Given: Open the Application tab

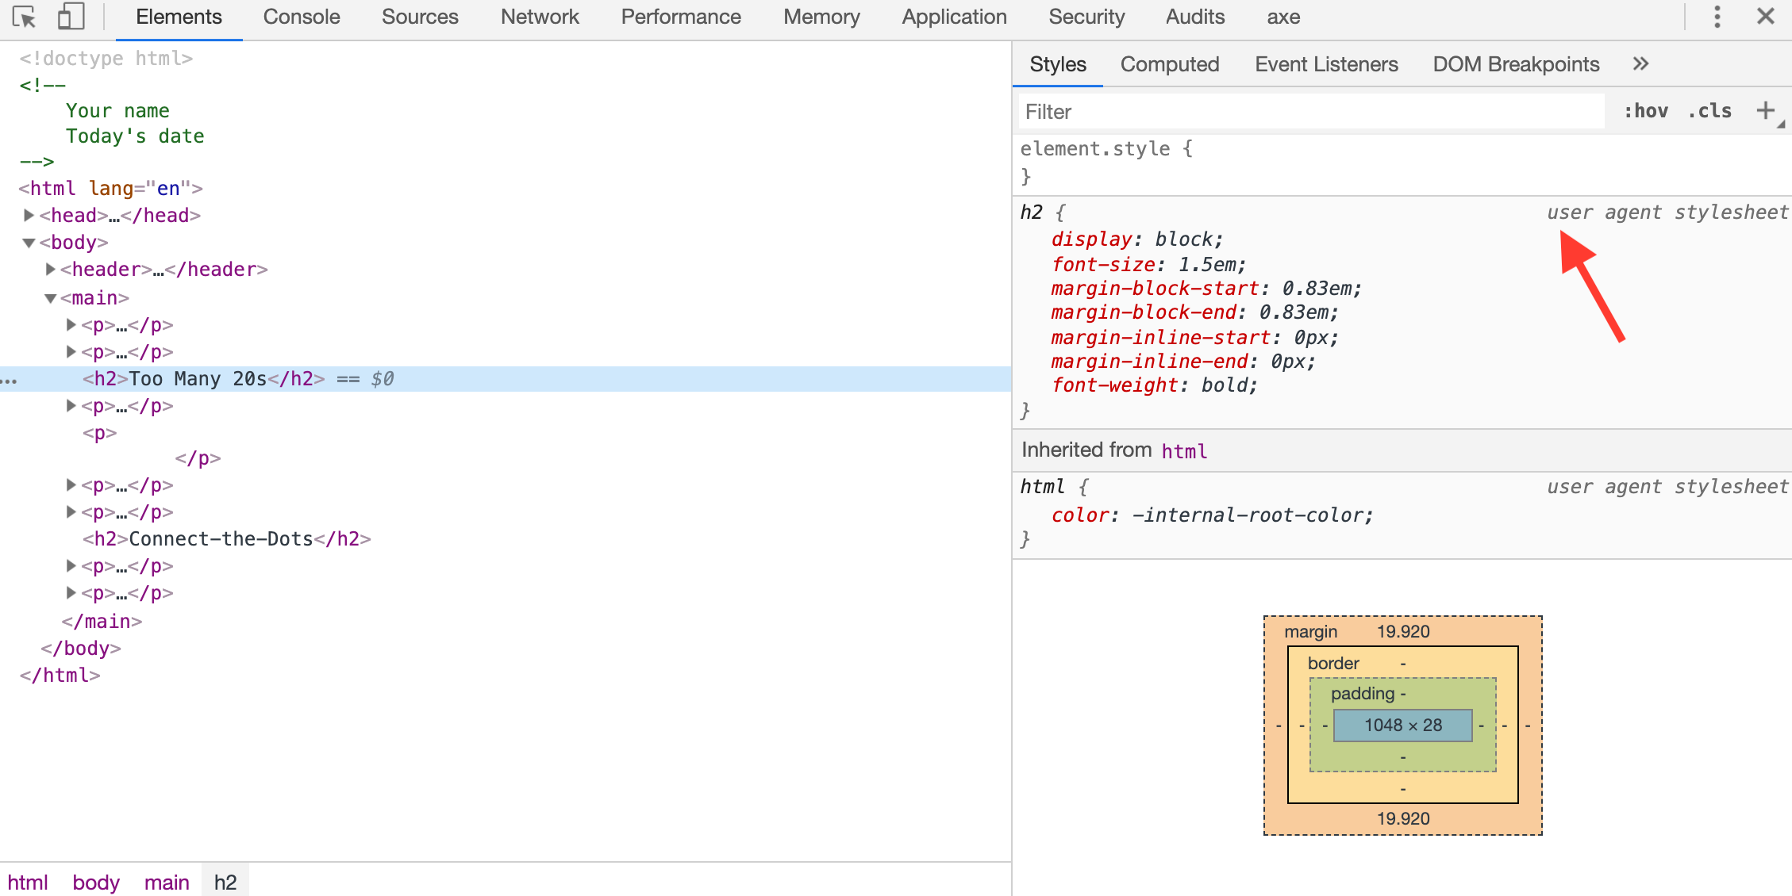Looking at the screenshot, I should [x=954, y=17].
